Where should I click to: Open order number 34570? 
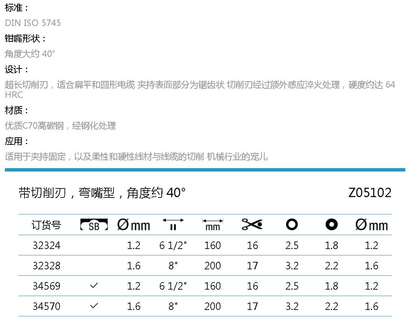tap(46, 307)
